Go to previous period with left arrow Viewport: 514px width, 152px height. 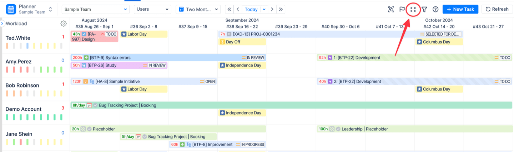click(x=238, y=9)
